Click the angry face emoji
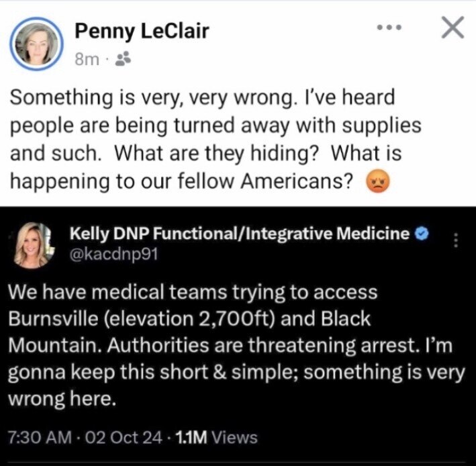Viewport: 476px width, 466px height. [x=376, y=183]
